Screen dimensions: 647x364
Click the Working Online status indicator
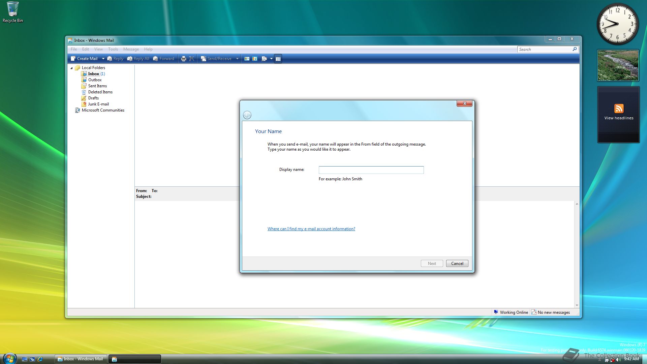(511, 312)
